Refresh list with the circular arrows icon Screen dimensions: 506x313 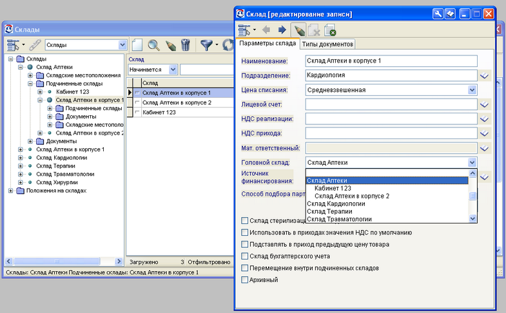point(228,45)
